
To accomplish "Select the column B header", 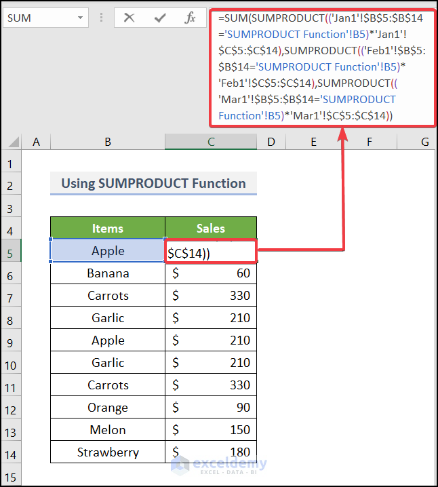I will 108,142.
